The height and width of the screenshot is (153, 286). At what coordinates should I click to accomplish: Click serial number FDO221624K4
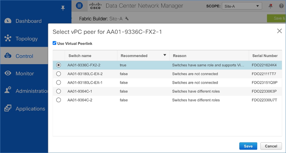tap(264, 65)
